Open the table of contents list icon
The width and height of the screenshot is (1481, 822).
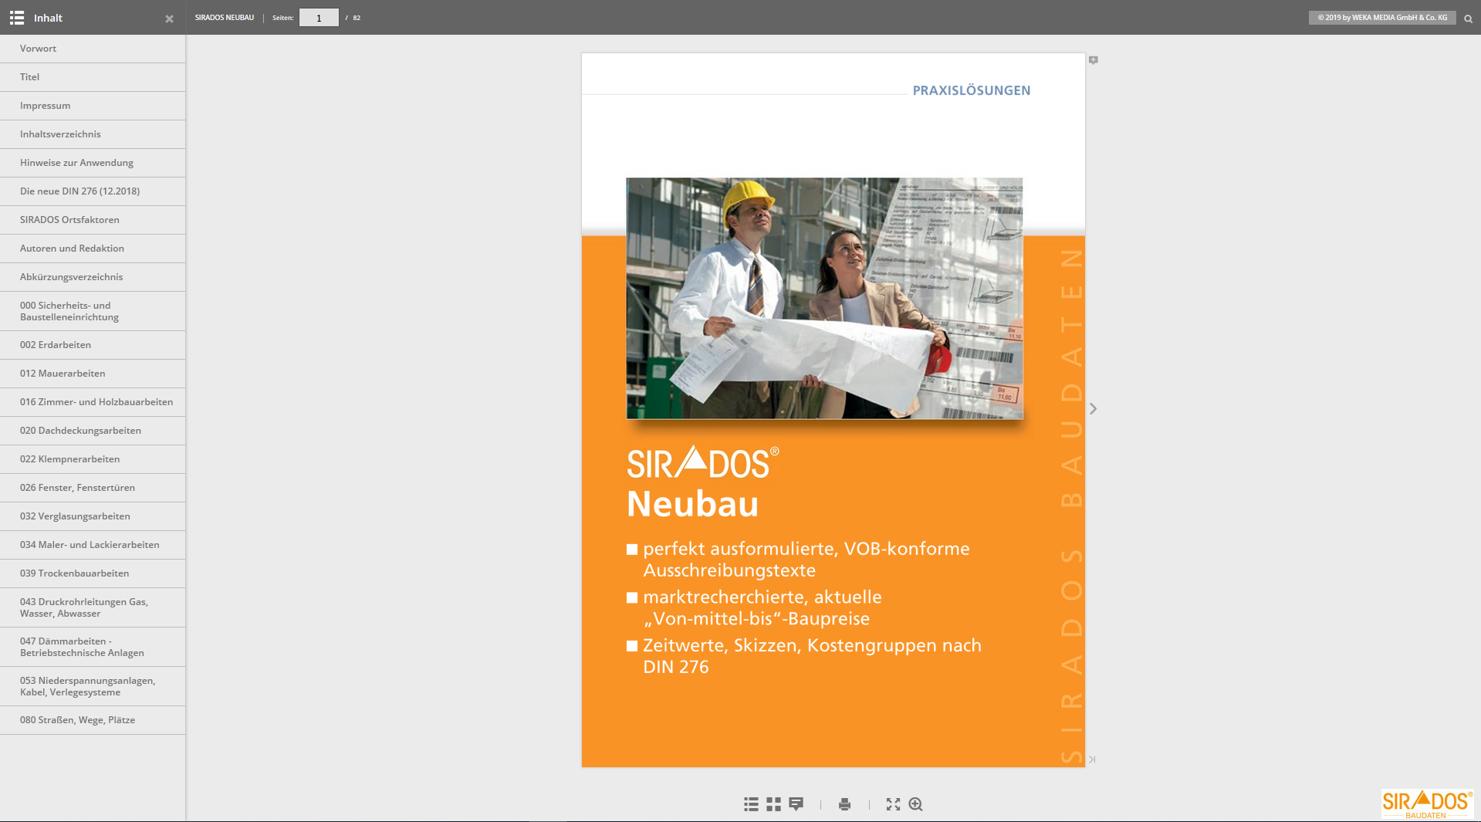(x=751, y=804)
